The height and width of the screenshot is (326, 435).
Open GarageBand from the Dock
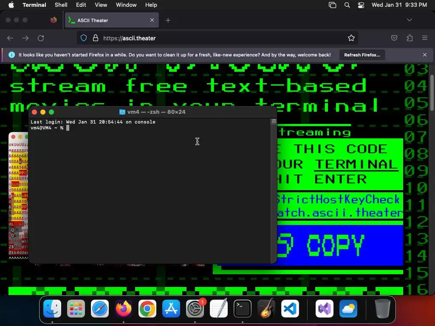266,309
